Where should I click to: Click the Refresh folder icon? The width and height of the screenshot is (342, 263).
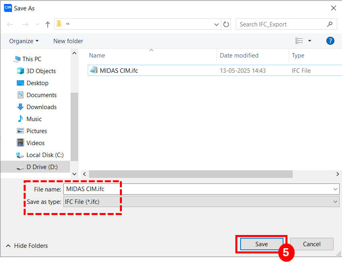click(x=226, y=24)
